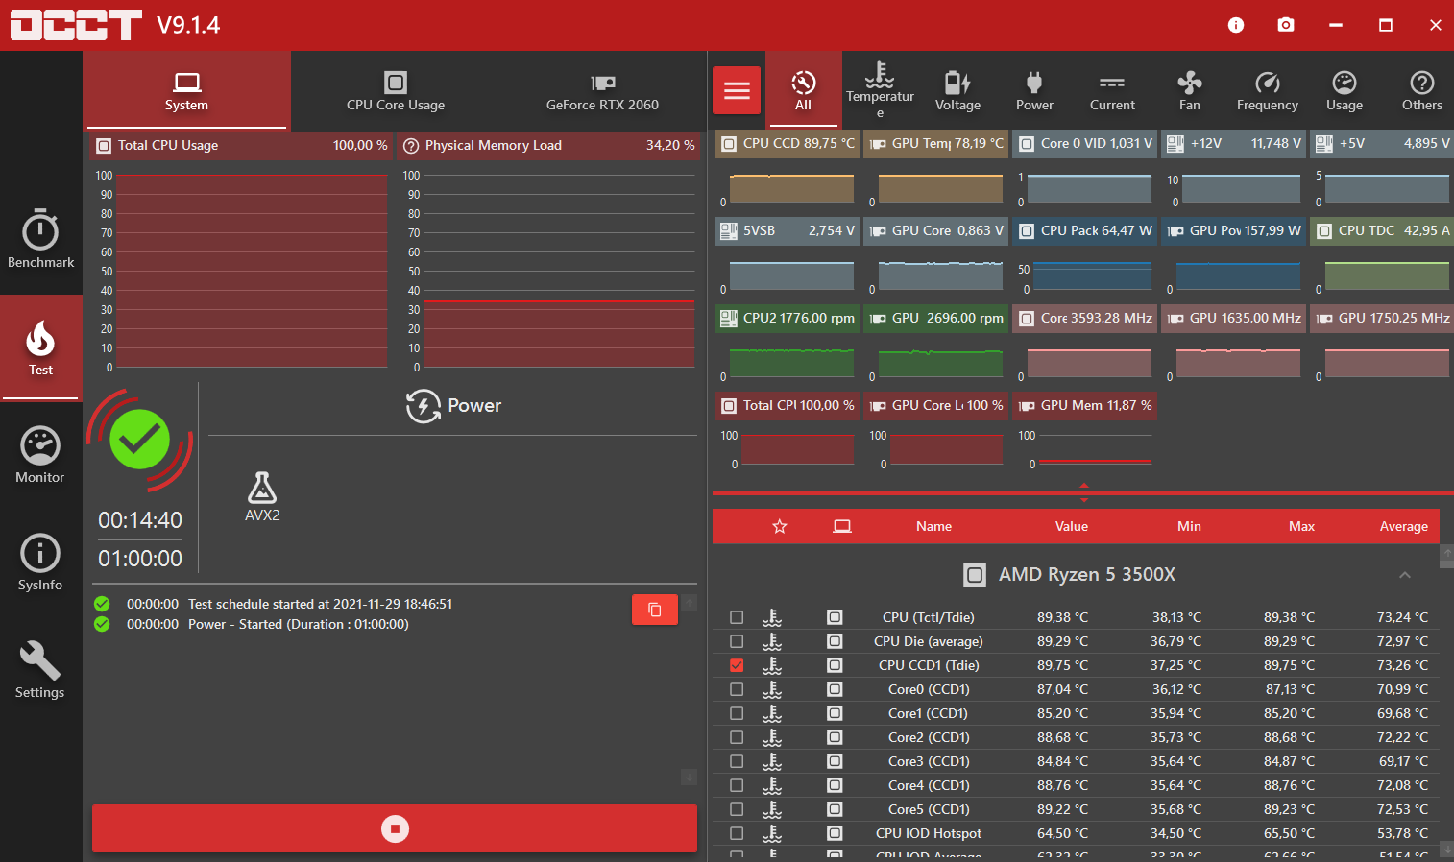Open the SysInfo section in sidebar
1454x862 pixels.
pyautogui.click(x=40, y=562)
